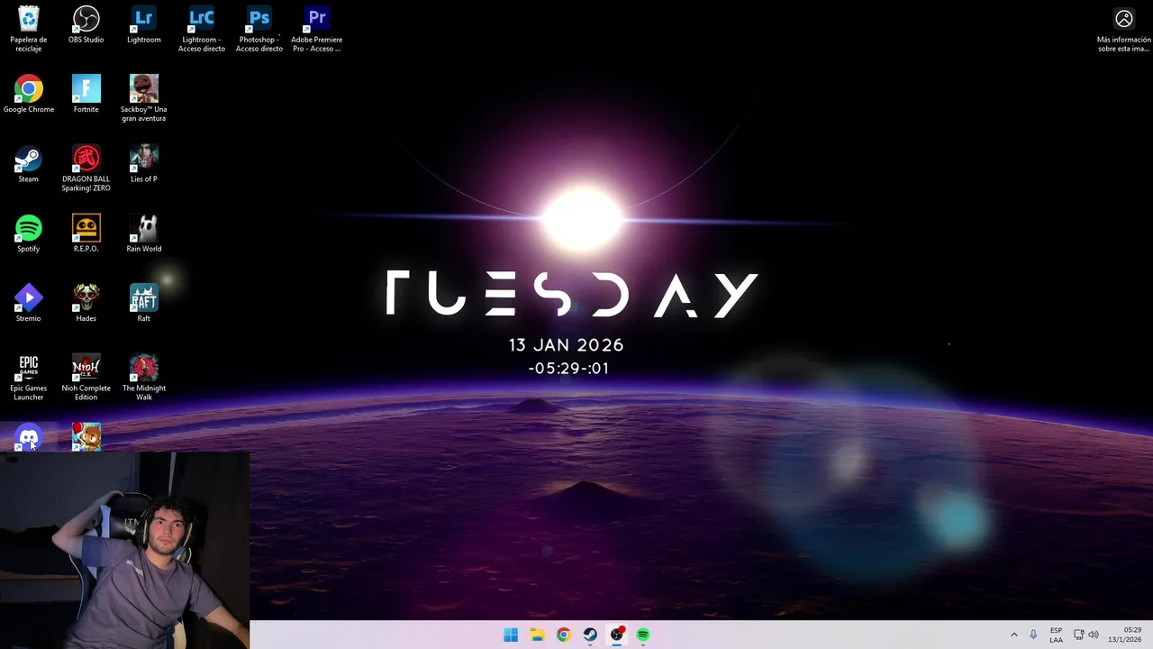Image resolution: width=1153 pixels, height=649 pixels.
Task: Launch OBS Studio from the desktop
Action: 86,25
